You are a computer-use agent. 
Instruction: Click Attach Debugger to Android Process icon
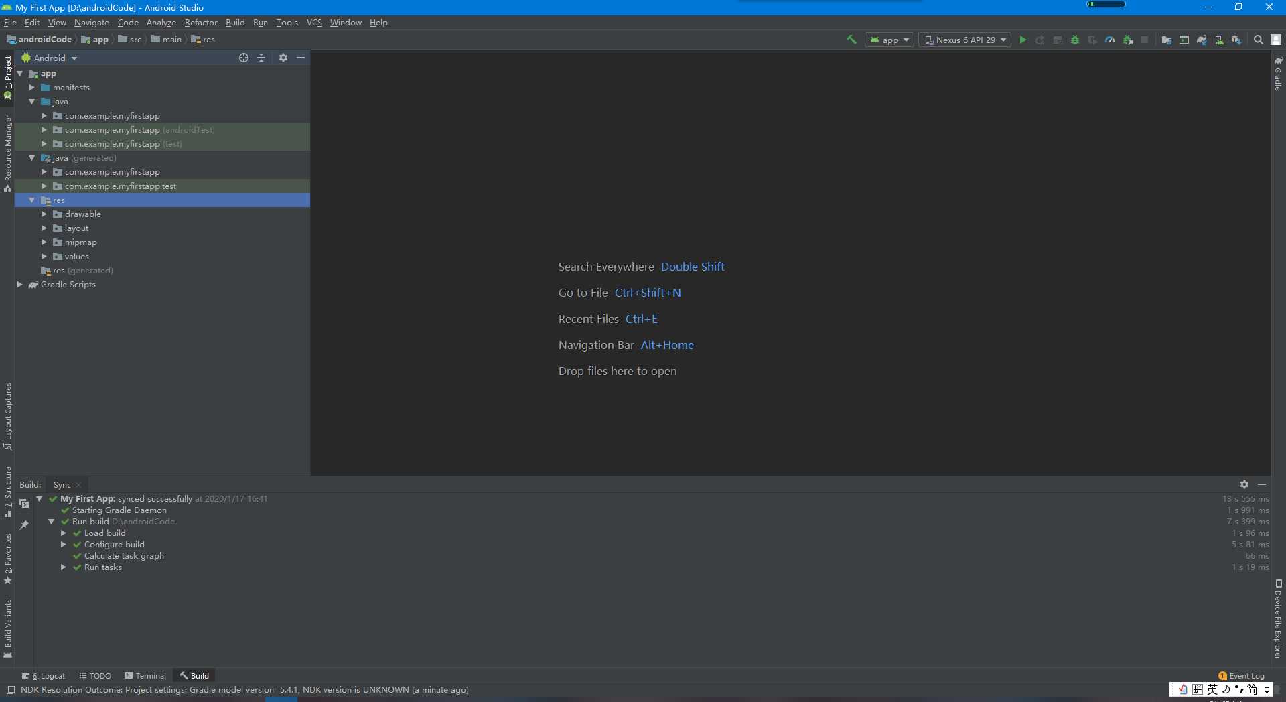(1128, 40)
